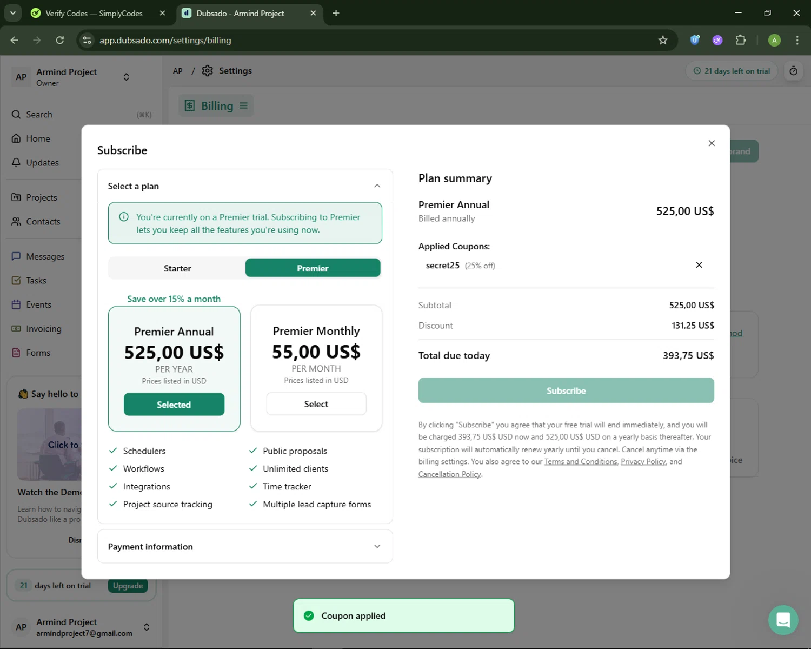The height and width of the screenshot is (649, 811).
Task: Play the Watch the Demo video thumbnail
Action: click(x=50, y=445)
